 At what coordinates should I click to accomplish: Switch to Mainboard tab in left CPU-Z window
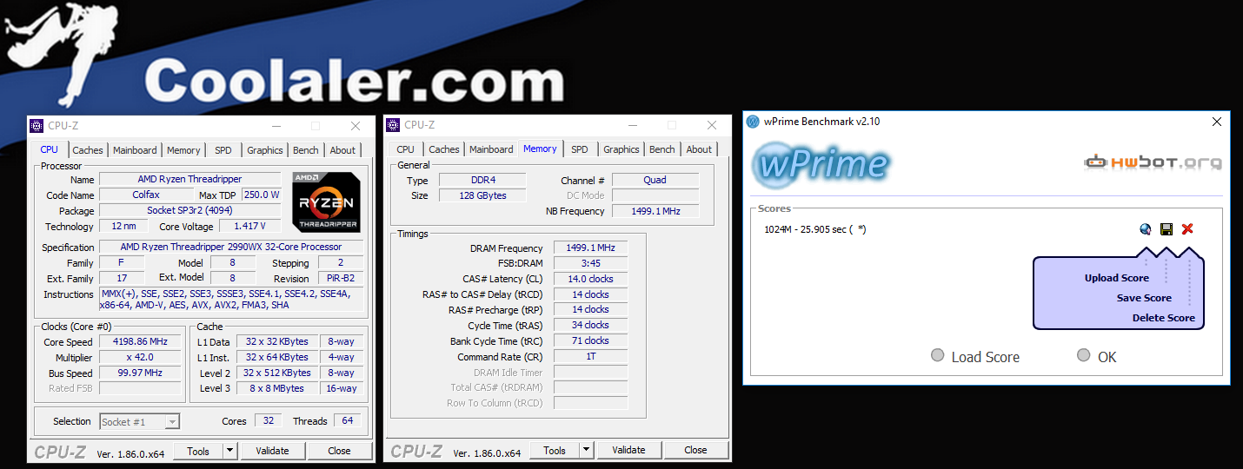(135, 150)
